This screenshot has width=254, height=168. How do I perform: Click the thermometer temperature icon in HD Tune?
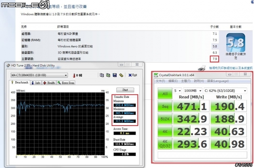coord(74,75)
